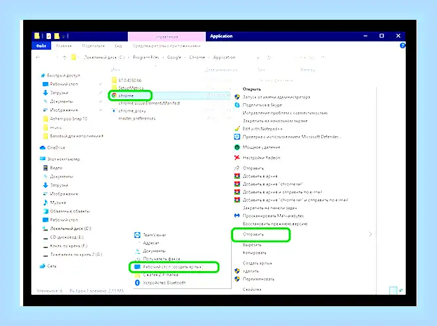Click Program Files in the address path
Screen dimensions: 437x326
(146, 58)
